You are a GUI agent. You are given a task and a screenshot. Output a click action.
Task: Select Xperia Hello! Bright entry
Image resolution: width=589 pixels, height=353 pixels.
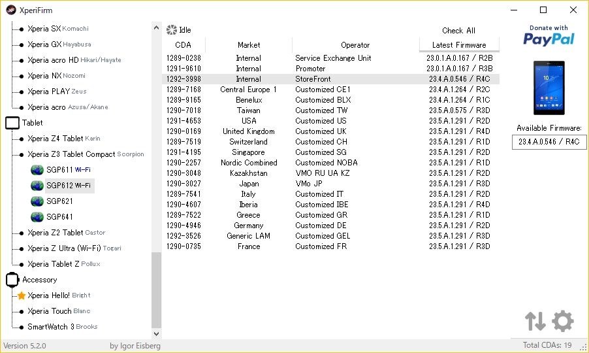tap(59, 295)
